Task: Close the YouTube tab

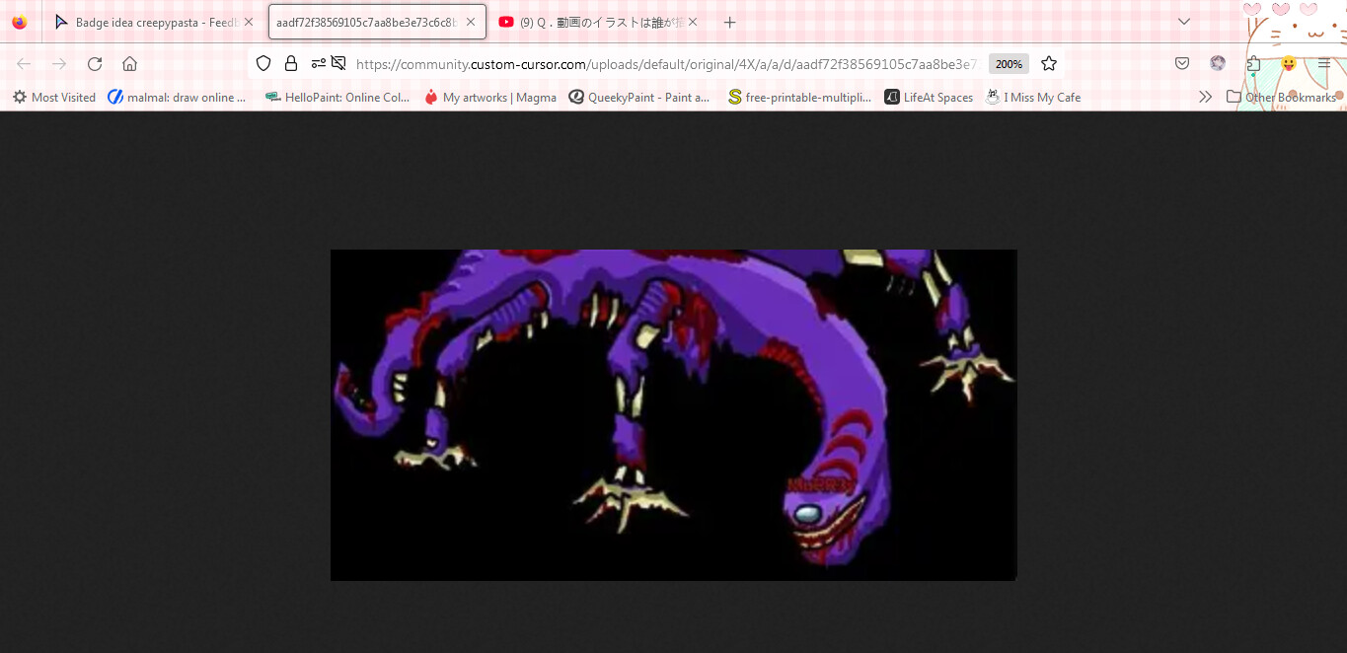Action: [693, 22]
